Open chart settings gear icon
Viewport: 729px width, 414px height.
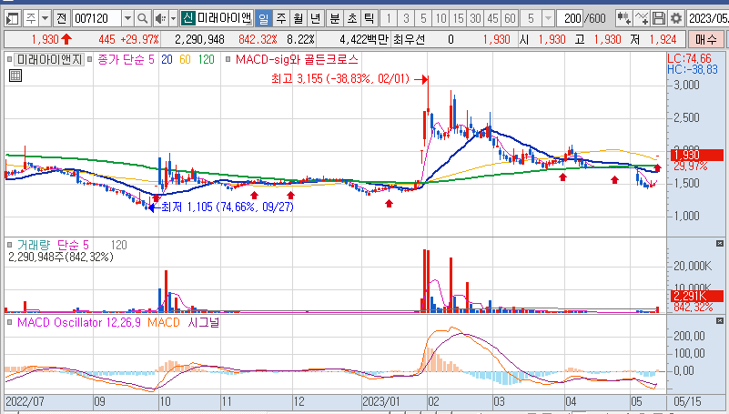click(676, 18)
